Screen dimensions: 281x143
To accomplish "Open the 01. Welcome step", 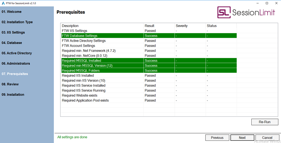I will click(x=12, y=12).
